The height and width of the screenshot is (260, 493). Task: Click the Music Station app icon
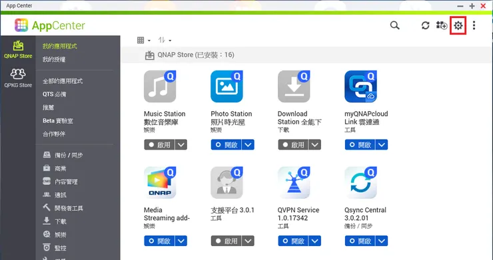tap(160, 86)
